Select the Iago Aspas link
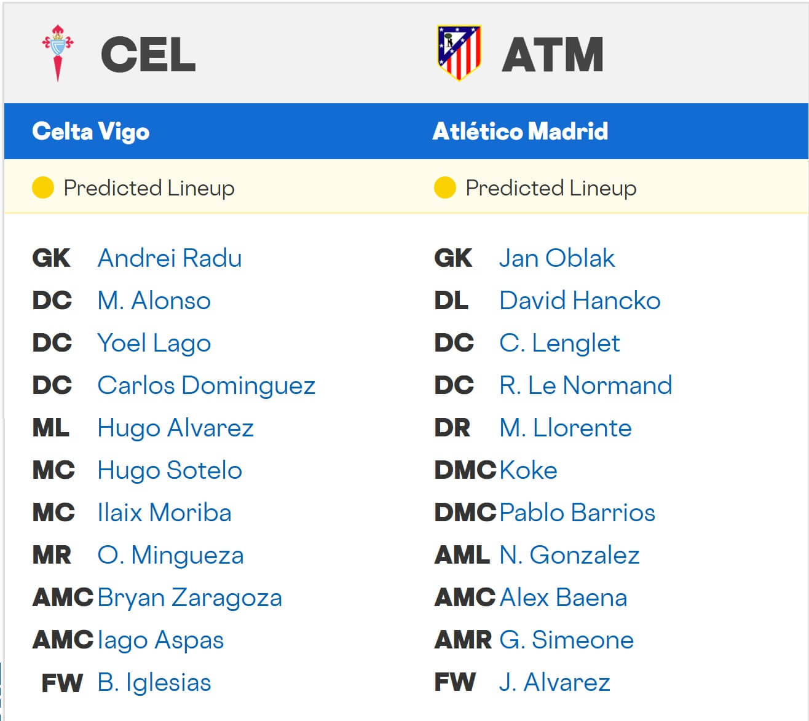Viewport: 809px width, 721px height. pos(160,640)
